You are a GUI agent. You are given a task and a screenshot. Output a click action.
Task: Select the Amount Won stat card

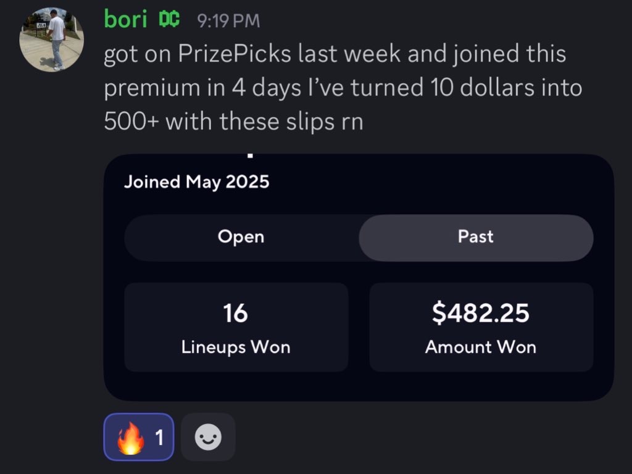(x=481, y=327)
